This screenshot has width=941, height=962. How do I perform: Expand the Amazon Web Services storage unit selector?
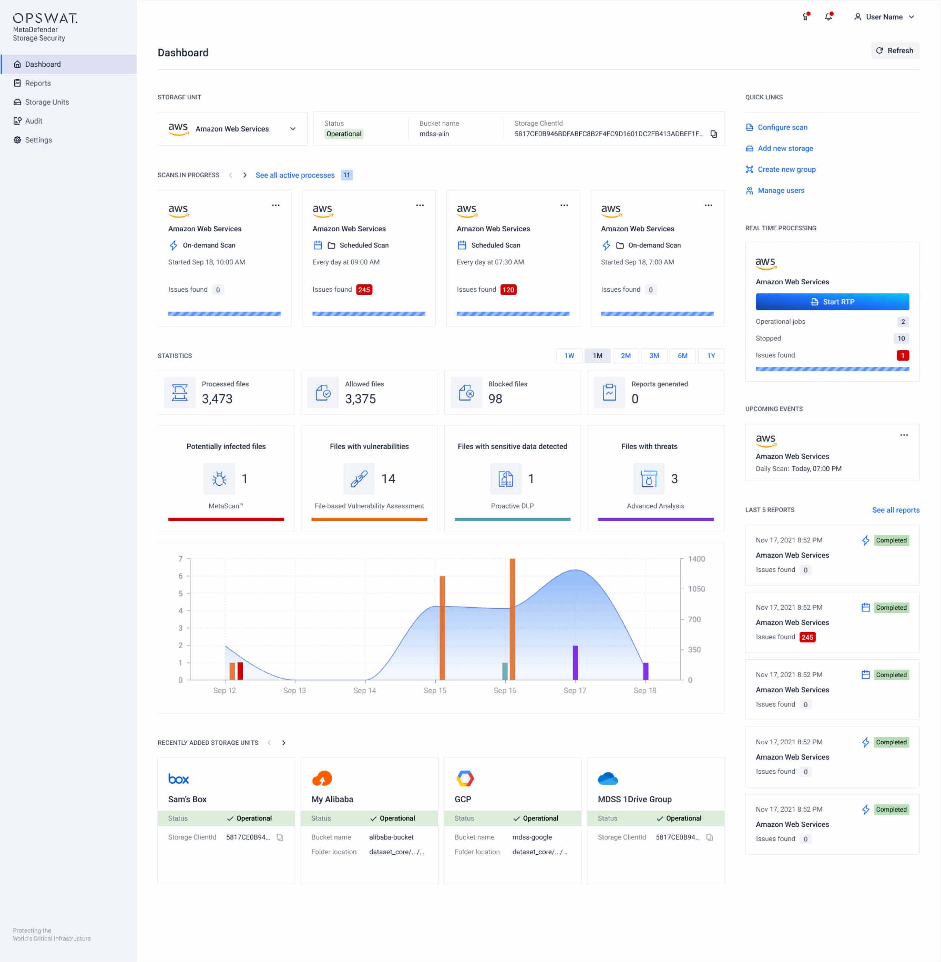pos(292,129)
